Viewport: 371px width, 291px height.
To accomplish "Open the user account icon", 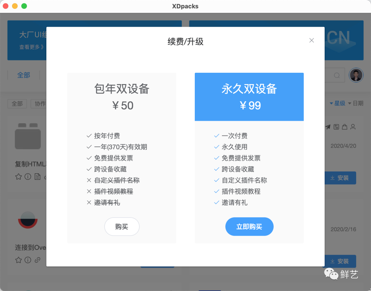I will point(353,127).
